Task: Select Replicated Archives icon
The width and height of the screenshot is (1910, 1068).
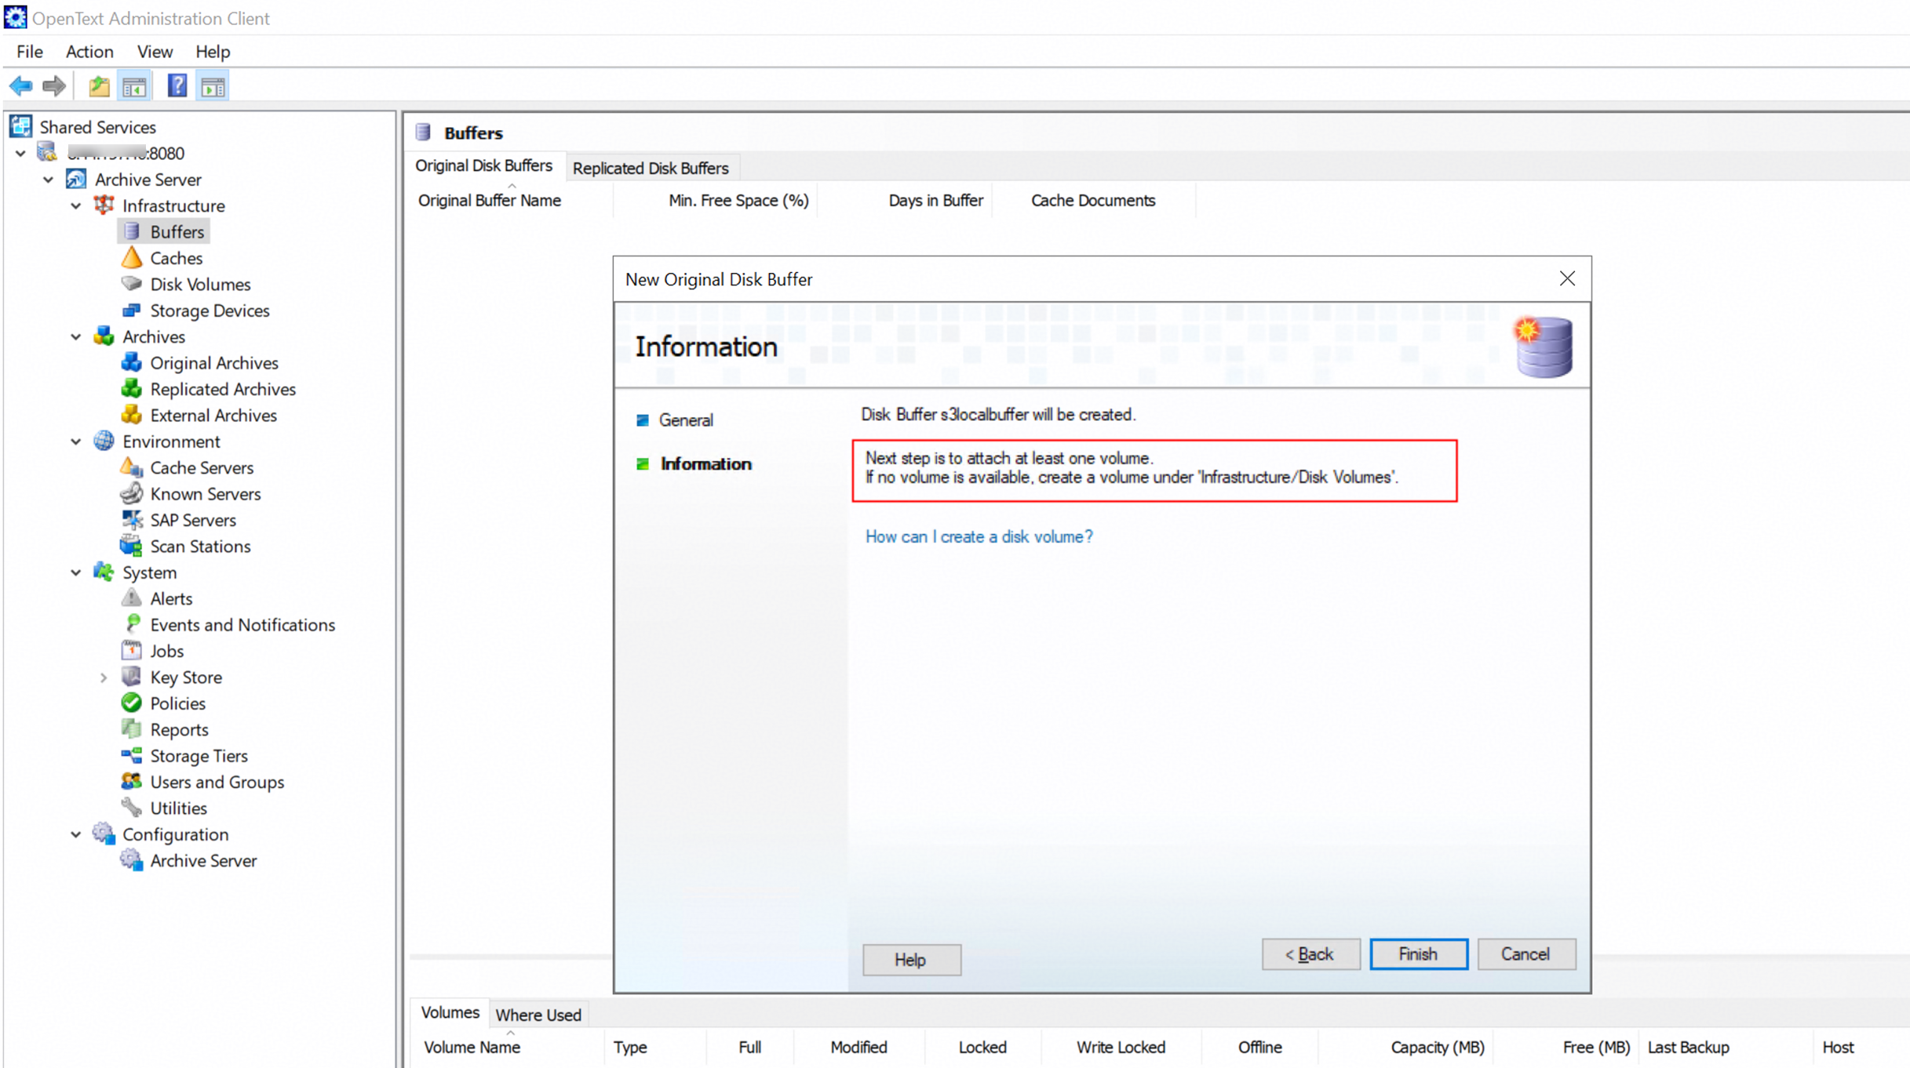Action: [132, 389]
